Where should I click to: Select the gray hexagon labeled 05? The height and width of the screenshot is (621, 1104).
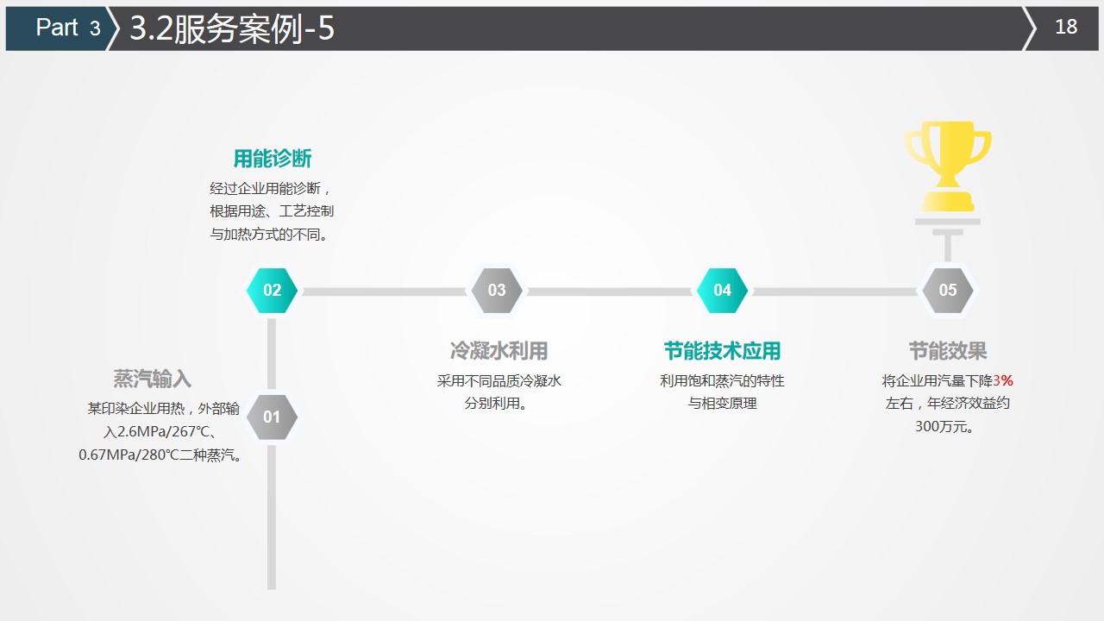pyautogui.click(x=948, y=291)
